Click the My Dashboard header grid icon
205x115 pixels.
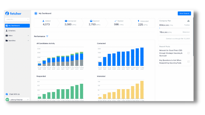pyautogui.click(x=36, y=13)
